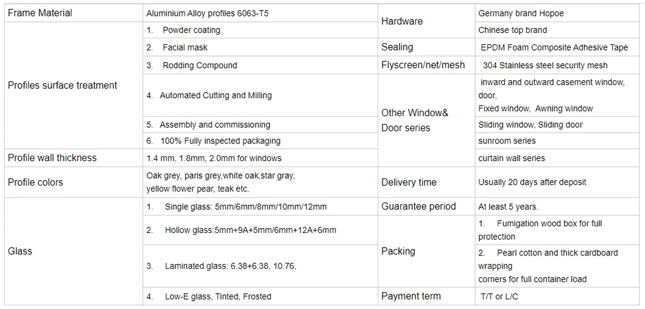This screenshot has height=309, width=645.
Task: Select the Aluminium Alloy profiles 6063-T5 cell
Action: click(x=207, y=13)
